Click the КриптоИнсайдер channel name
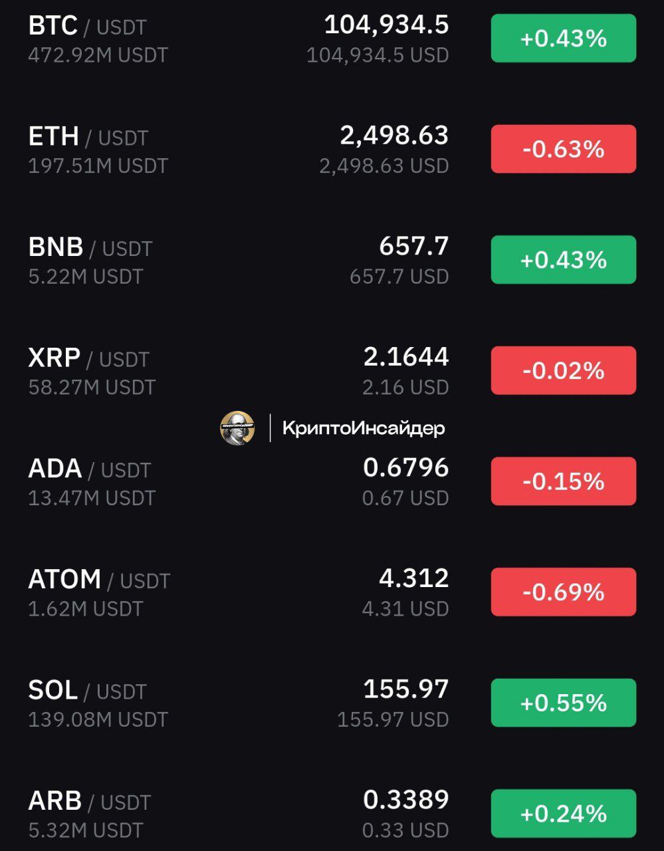This screenshot has height=851, width=664. pos(364,428)
